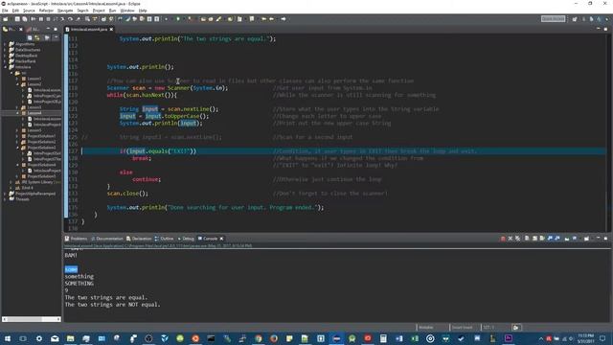Expand the HackerRank project
The width and height of the screenshot is (613, 345).
click(x=5, y=61)
